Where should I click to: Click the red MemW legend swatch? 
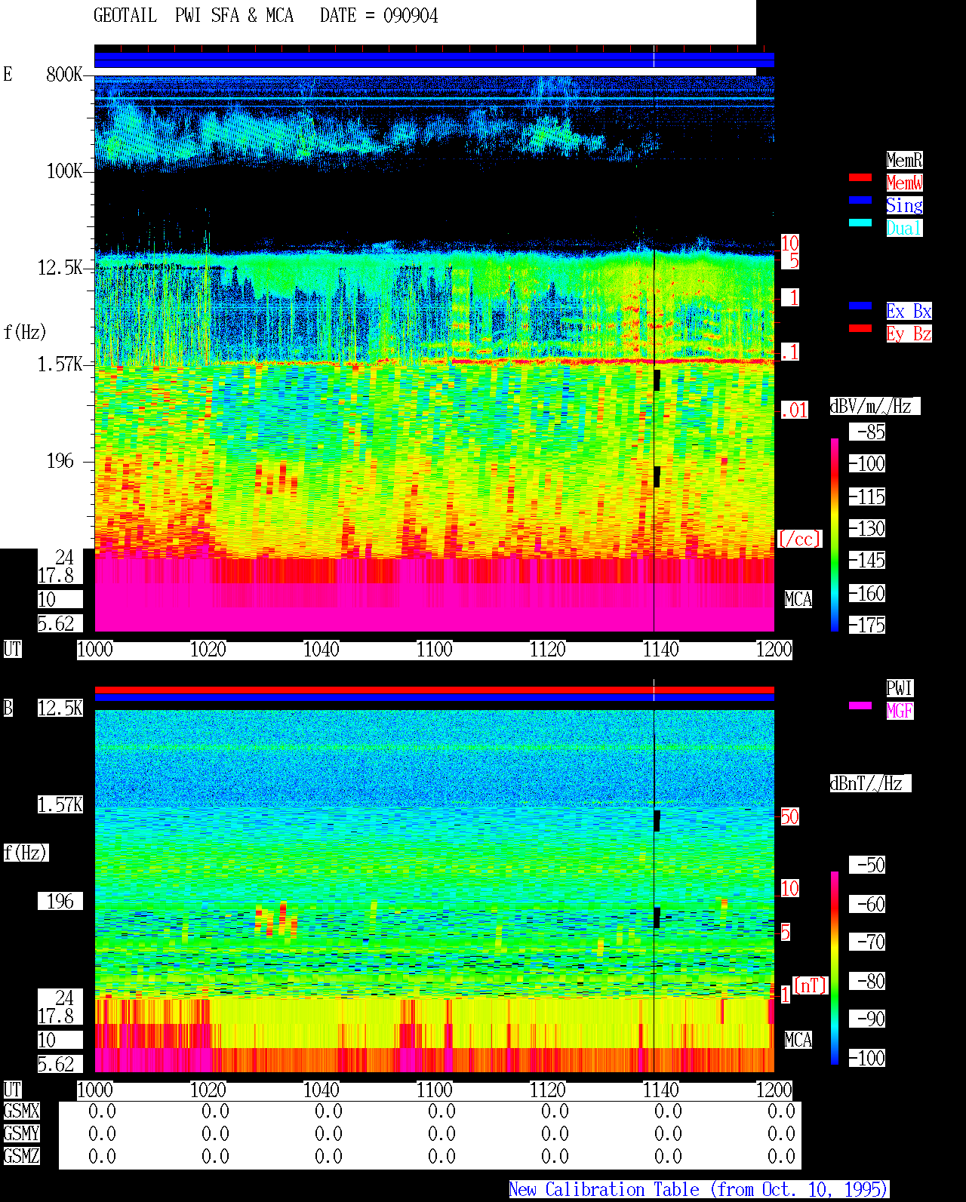860,177
